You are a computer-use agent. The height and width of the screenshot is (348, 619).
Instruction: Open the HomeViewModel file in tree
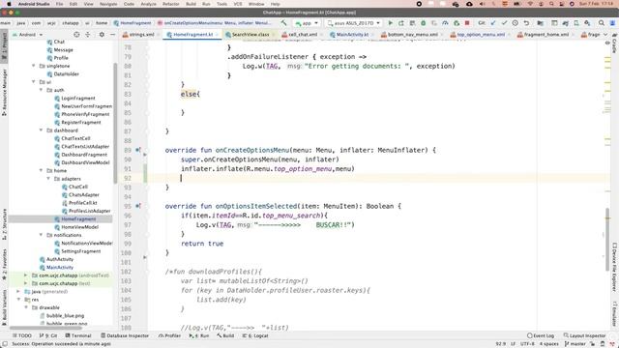[x=79, y=227]
